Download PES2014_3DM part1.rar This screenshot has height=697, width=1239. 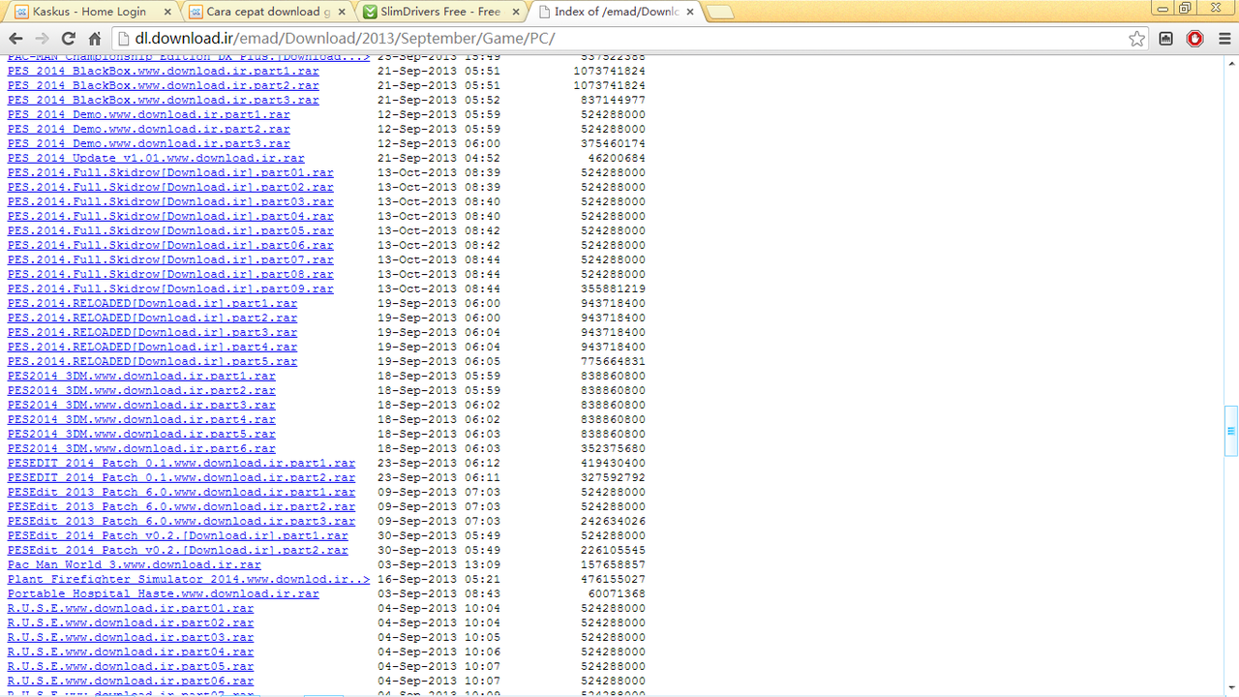click(141, 376)
